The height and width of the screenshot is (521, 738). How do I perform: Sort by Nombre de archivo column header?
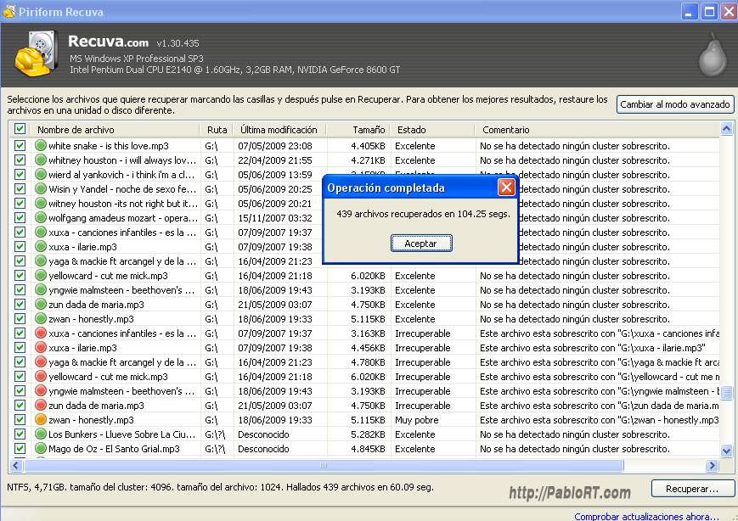(x=76, y=130)
